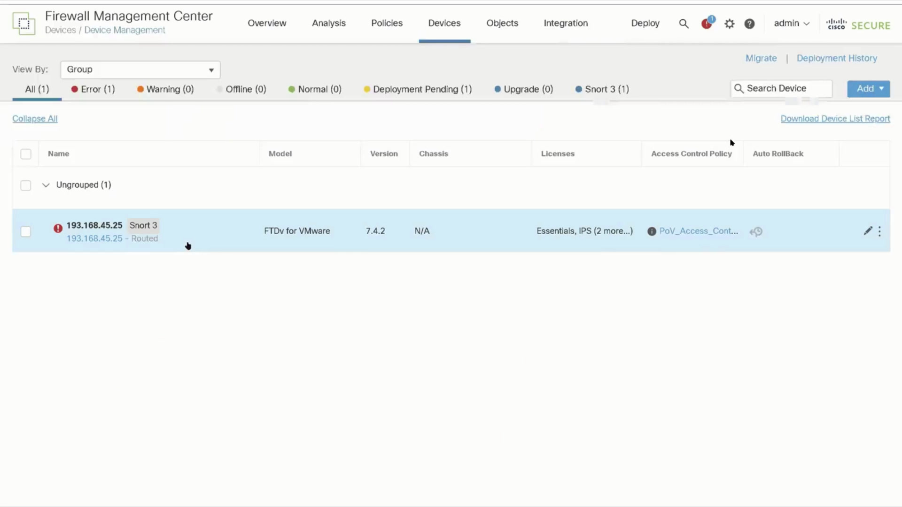Filter devices by Error (1)
Screen dimensions: 902x507
[93, 89]
